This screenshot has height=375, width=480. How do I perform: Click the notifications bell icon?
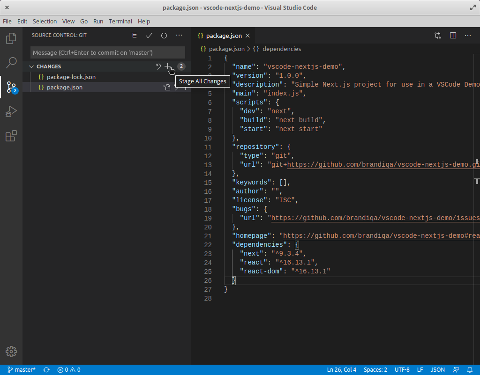[x=470, y=369]
